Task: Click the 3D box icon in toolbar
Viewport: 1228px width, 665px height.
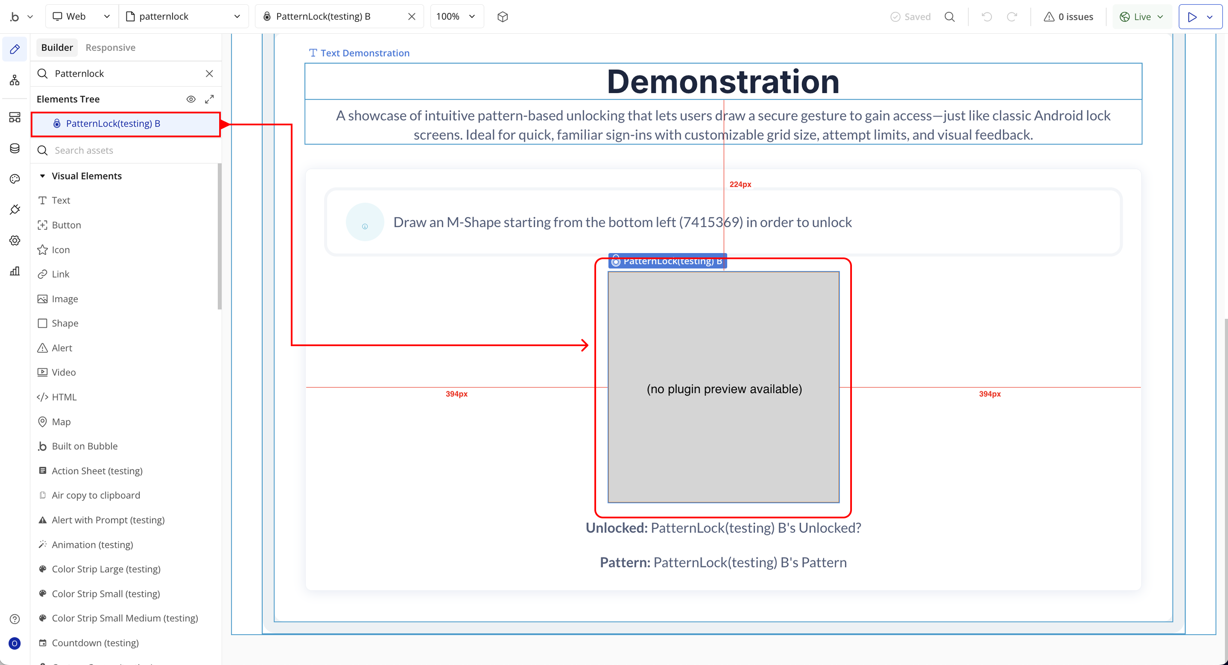Action: click(x=502, y=17)
